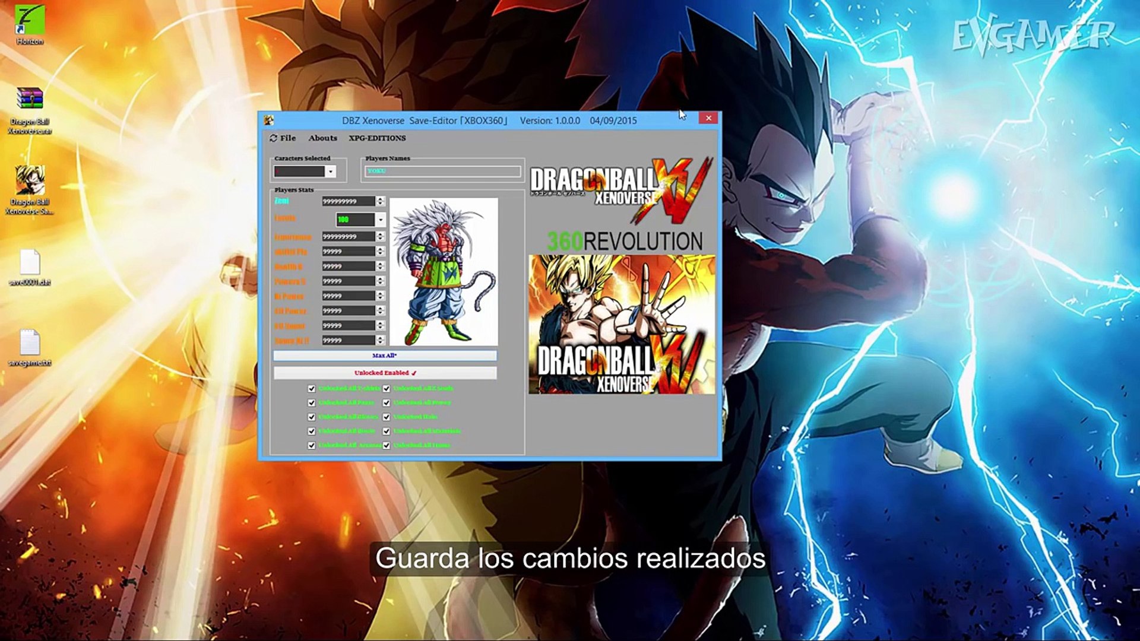The image size is (1140, 641).
Task: Click the Unlocked Enabled button
Action: tap(385, 373)
